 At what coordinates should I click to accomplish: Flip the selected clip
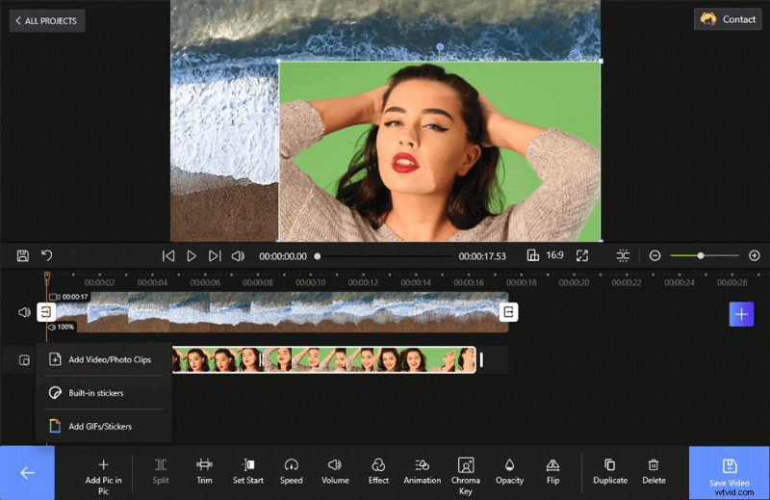click(x=552, y=471)
